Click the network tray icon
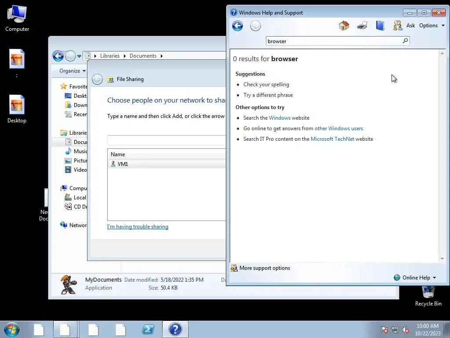Screen dimensions: 450x338 (x=395, y=330)
